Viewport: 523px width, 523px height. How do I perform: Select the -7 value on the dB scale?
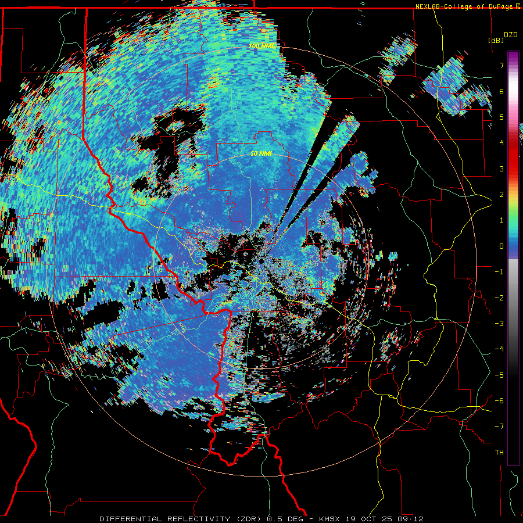tap(499, 427)
